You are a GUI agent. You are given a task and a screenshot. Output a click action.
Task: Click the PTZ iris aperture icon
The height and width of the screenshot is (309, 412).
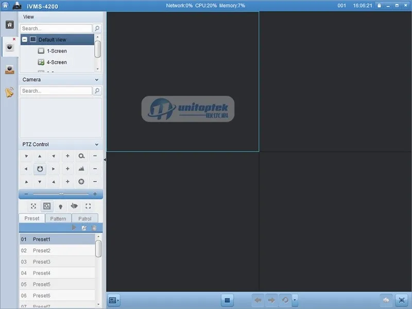[81, 182]
